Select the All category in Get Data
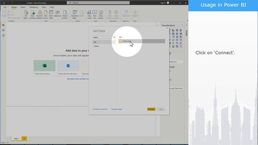 (104, 42)
